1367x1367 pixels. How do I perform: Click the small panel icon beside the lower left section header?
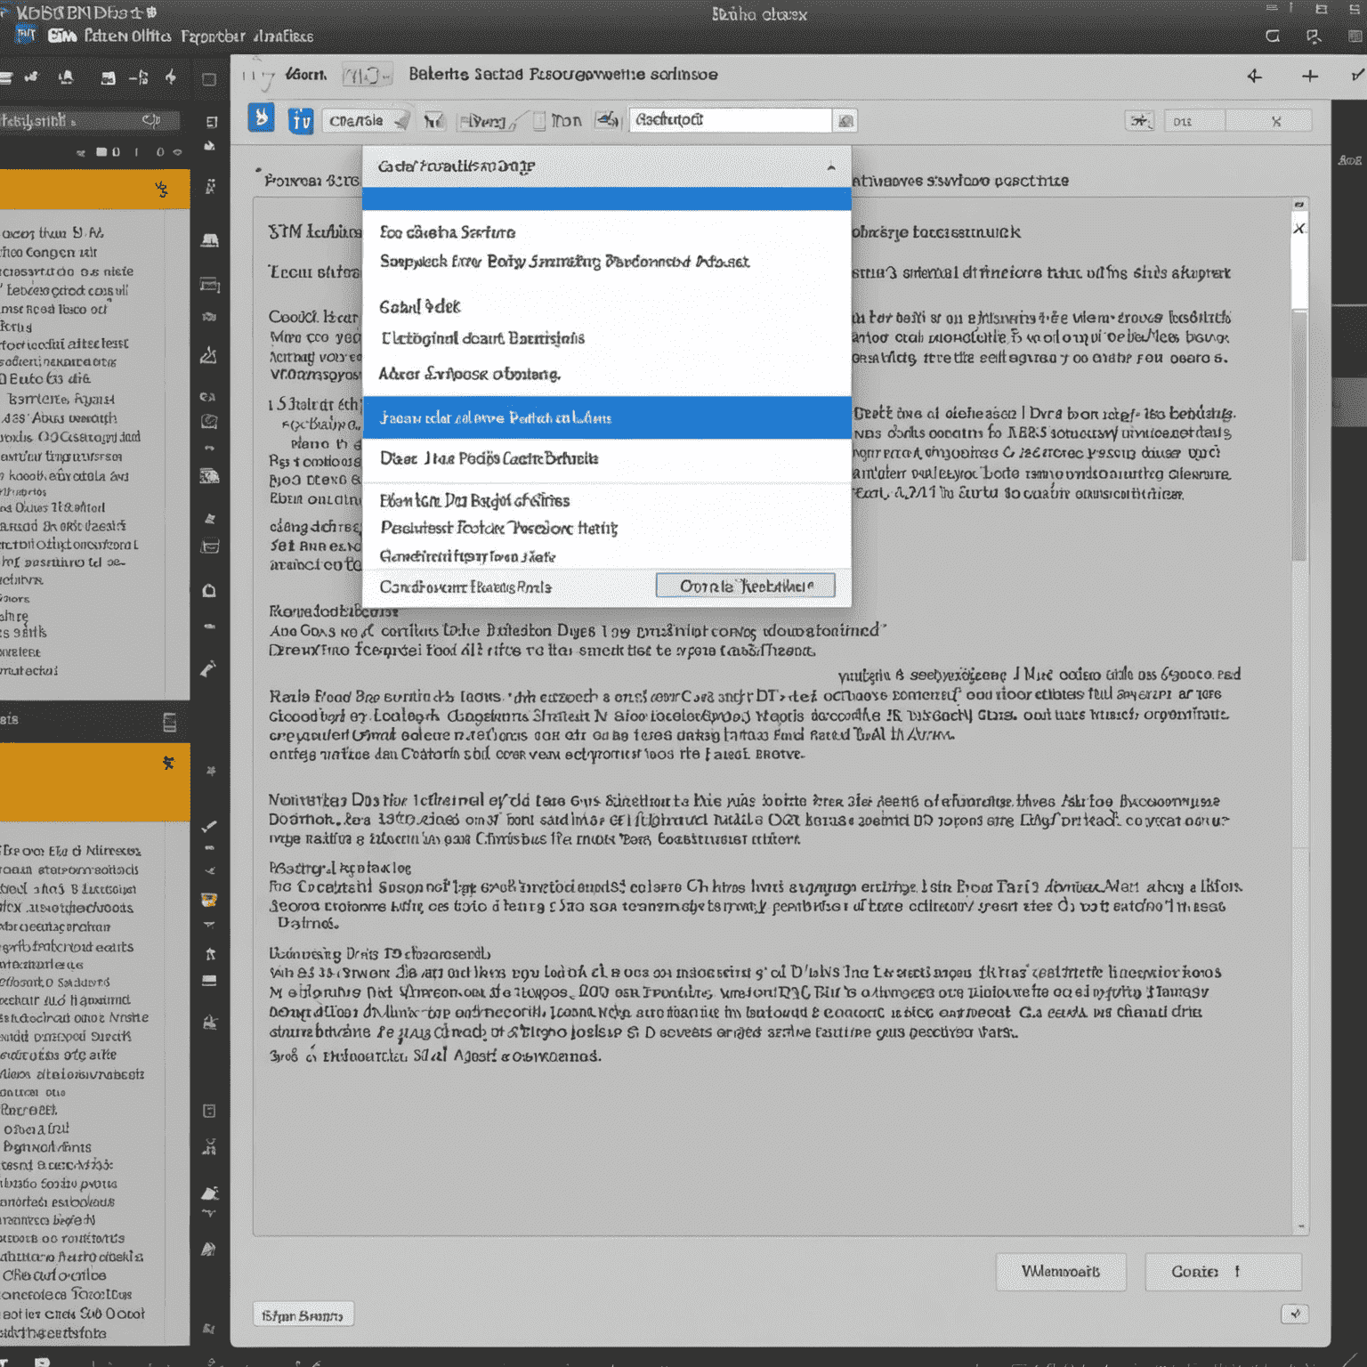(170, 722)
